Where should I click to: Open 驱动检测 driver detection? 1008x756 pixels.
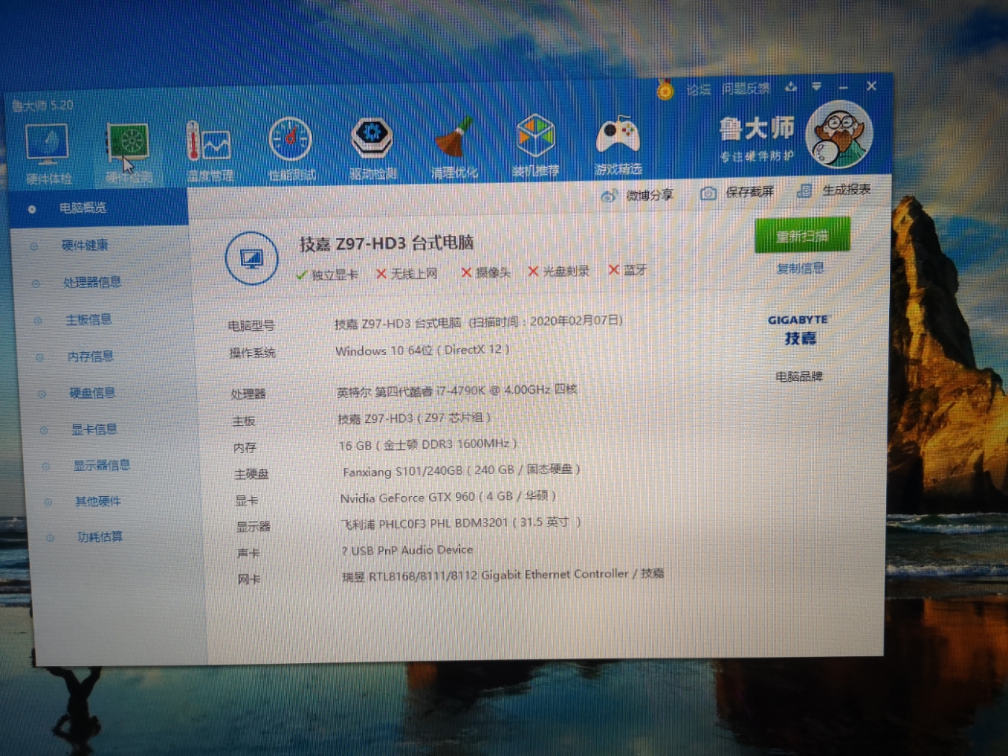point(372,148)
